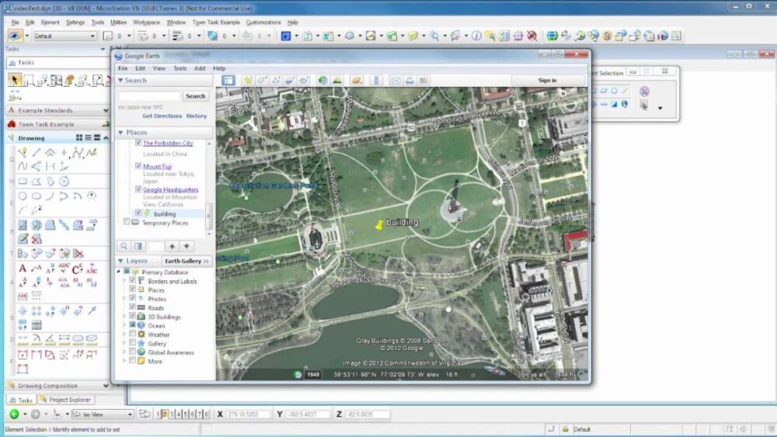Click the Add Placemark pushpin icon
The image size is (777, 437).
[x=248, y=80]
